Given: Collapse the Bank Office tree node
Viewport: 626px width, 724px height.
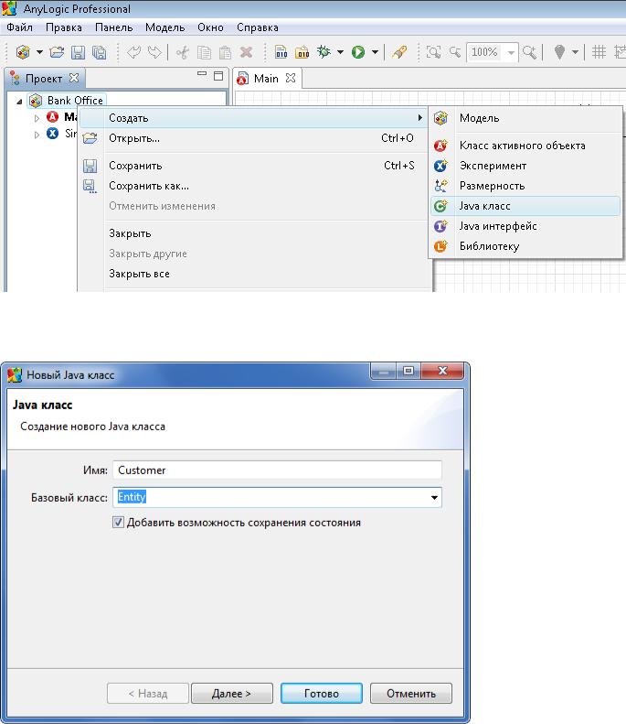Looking at the screenshot, I should click(19, 101).
